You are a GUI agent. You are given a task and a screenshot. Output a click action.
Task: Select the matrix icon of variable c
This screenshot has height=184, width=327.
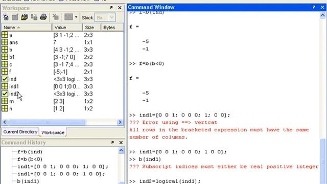5,64
